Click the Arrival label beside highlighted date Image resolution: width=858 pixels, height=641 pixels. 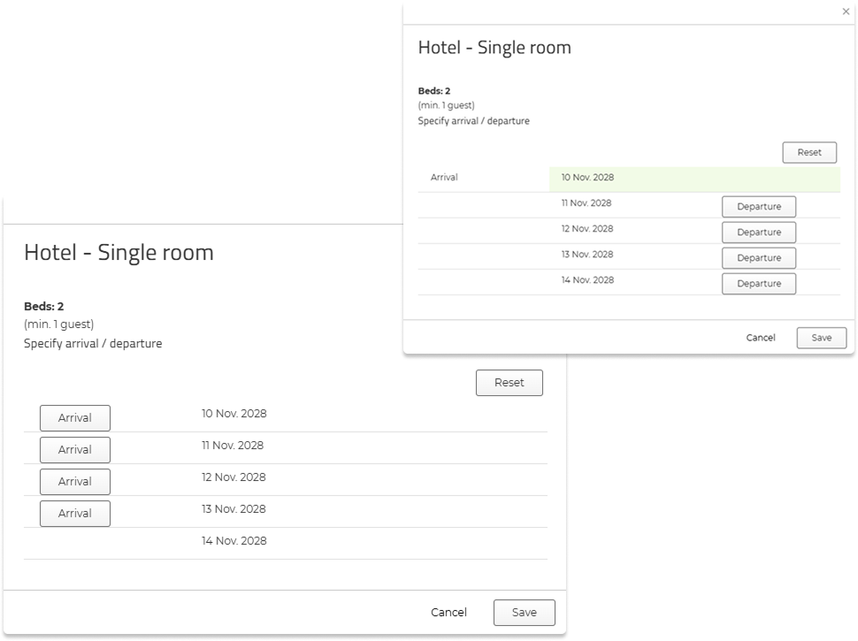coord(444,178)
